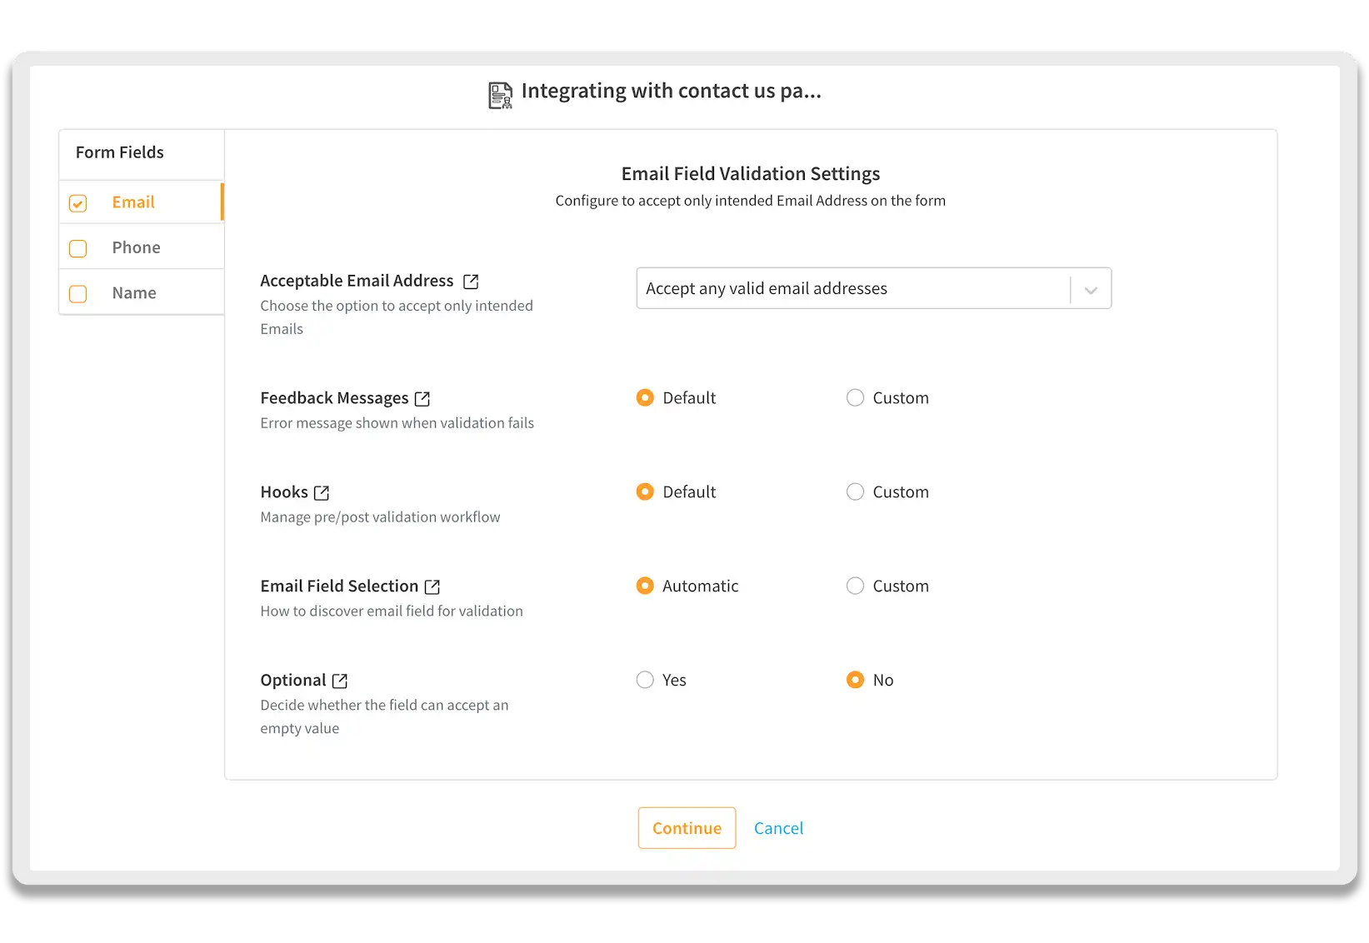Select Custom for Hooks
Screen dimensions: 1369x943
[x=855, y=492]
